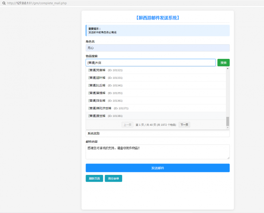Click the results list scrollbar thumb
The width and height of the screenshot is (264, 213).
pos(228,121)
